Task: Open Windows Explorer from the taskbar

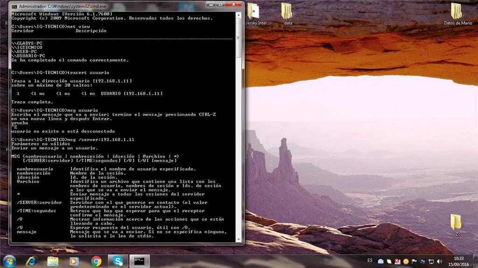Action: [53, 261]
